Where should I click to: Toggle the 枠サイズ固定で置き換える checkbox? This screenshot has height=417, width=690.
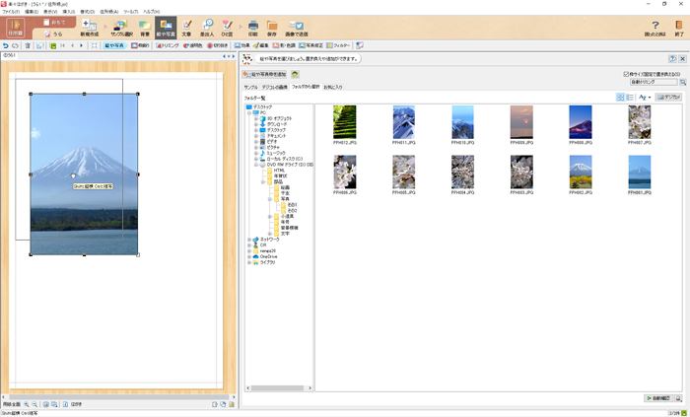tap(626, 74)
